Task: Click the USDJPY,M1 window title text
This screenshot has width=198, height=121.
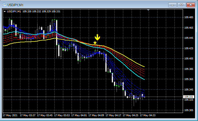Action: 15,5
